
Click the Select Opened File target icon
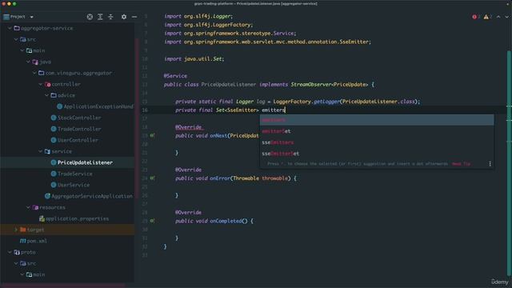(90, 17)
